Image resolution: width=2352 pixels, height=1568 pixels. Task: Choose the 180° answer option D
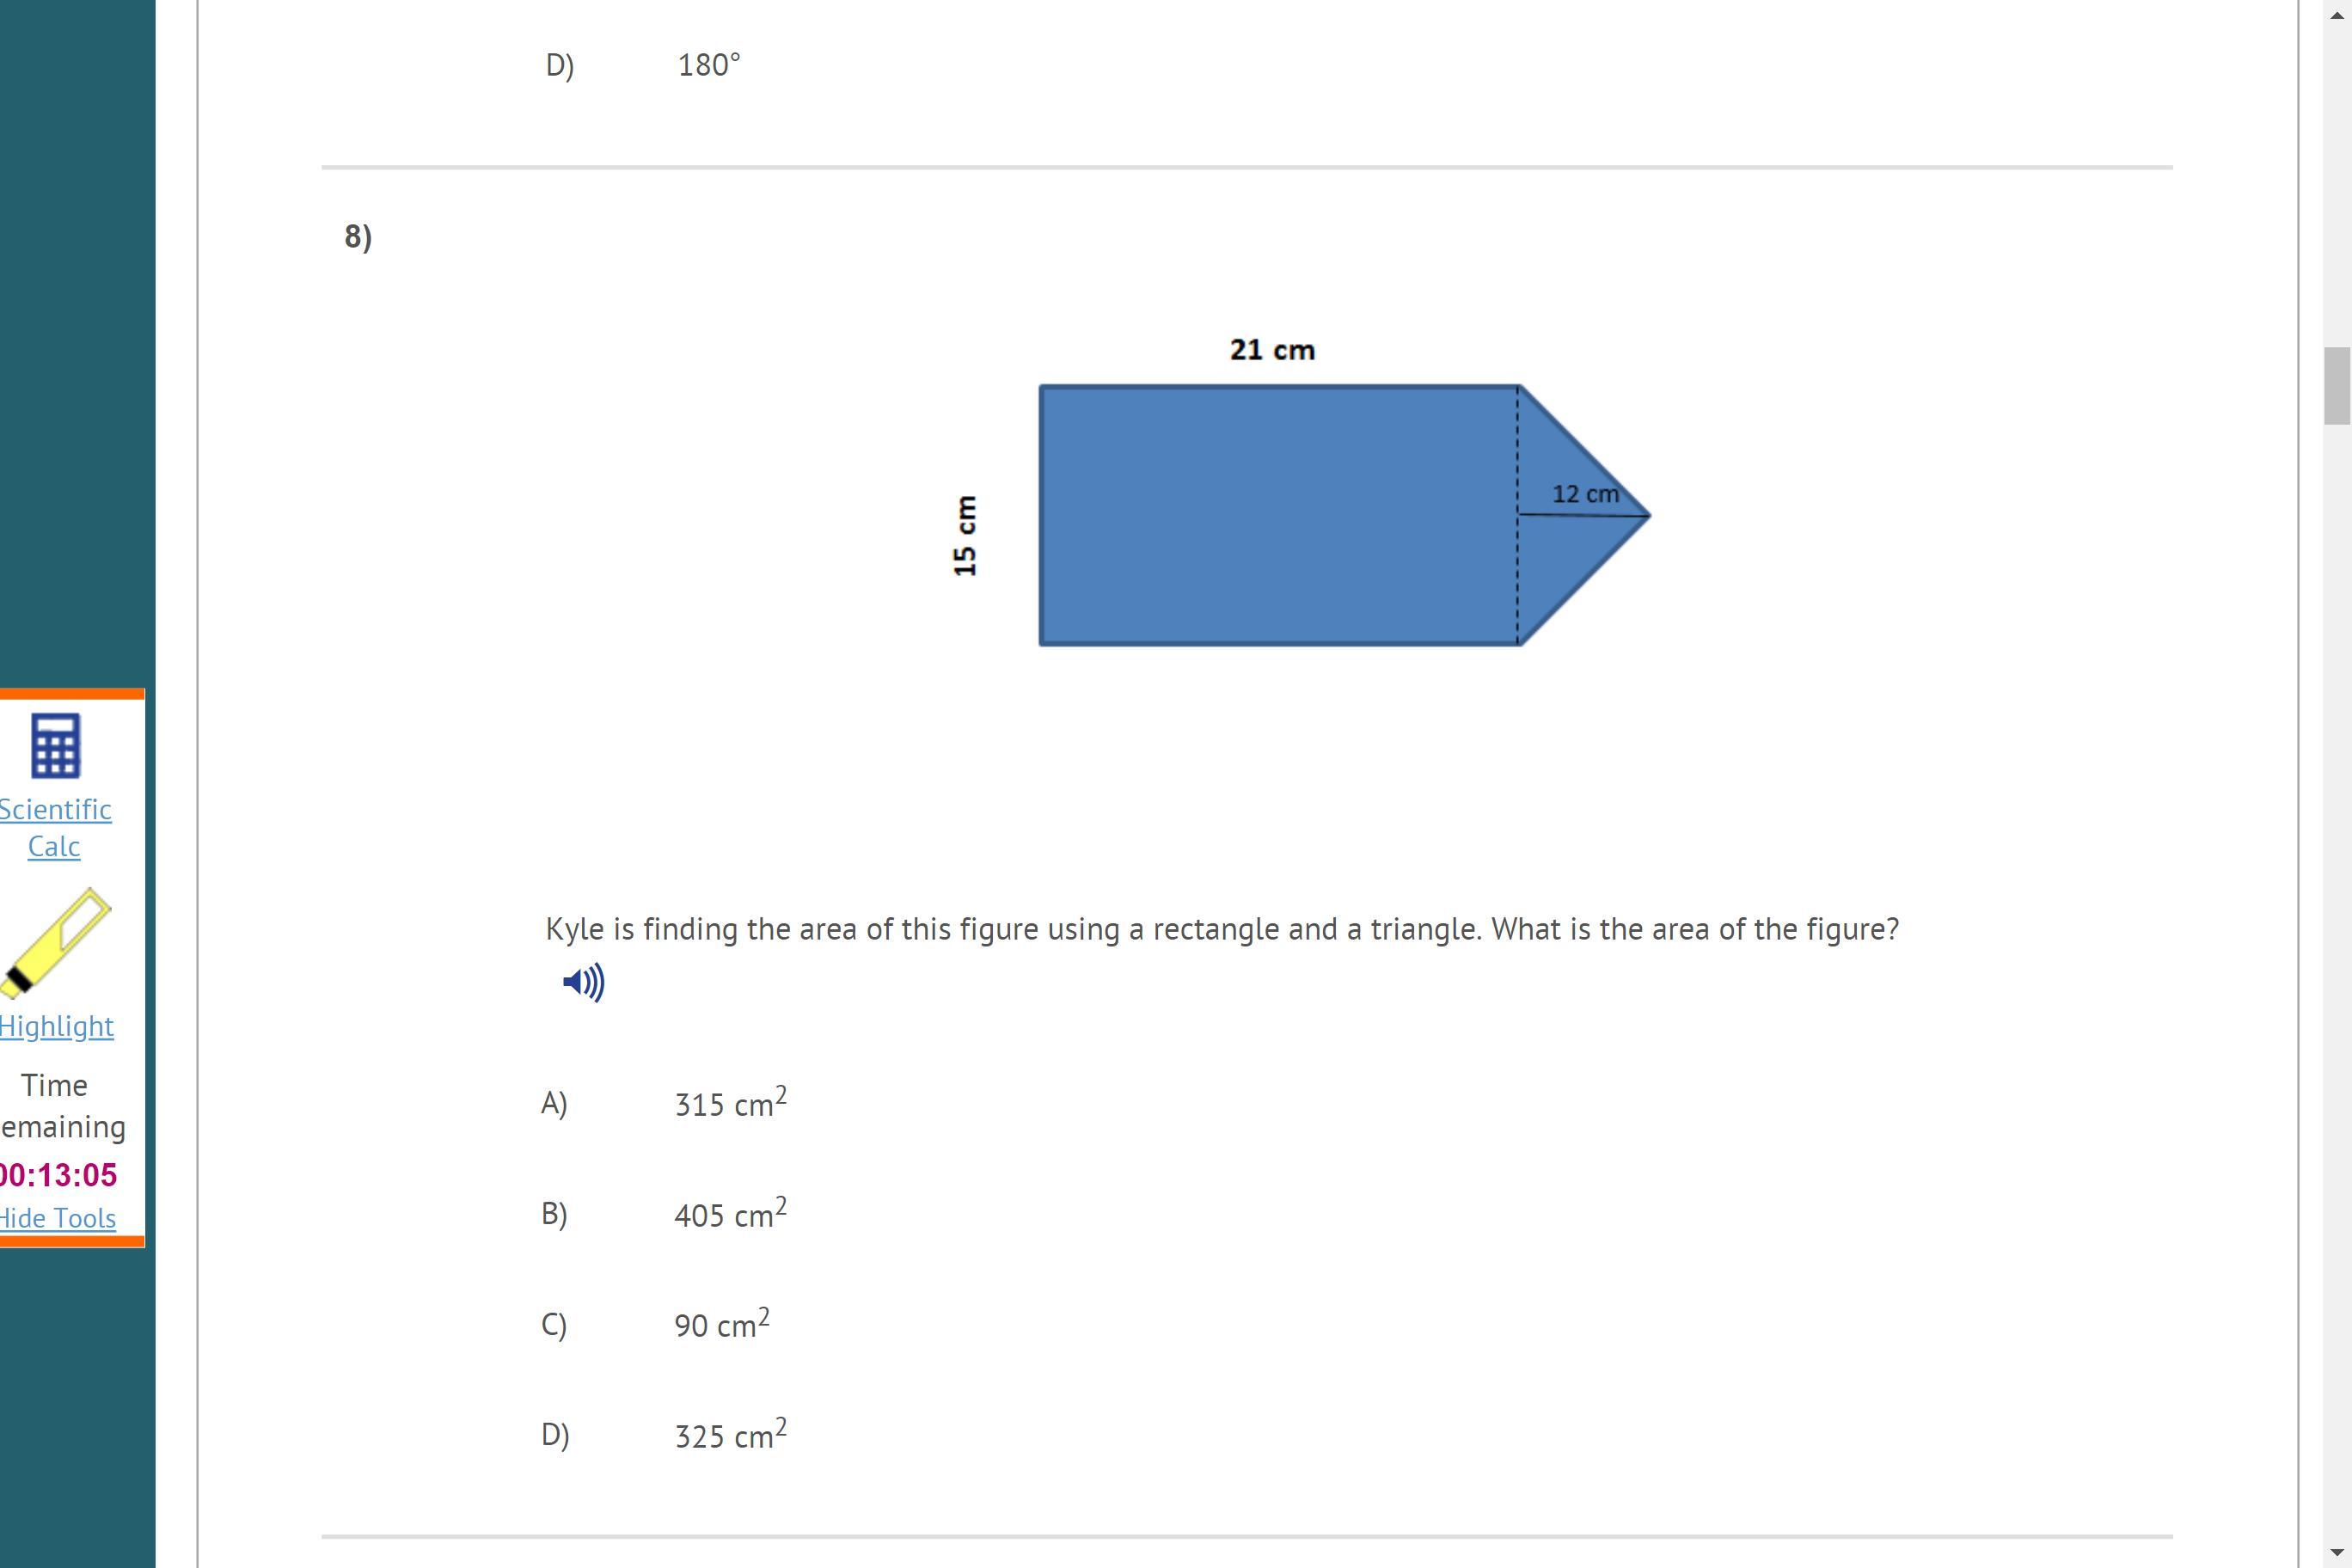(x=708, y=66)
